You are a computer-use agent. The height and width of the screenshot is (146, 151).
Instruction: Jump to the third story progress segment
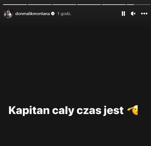[x=64, y=5]
